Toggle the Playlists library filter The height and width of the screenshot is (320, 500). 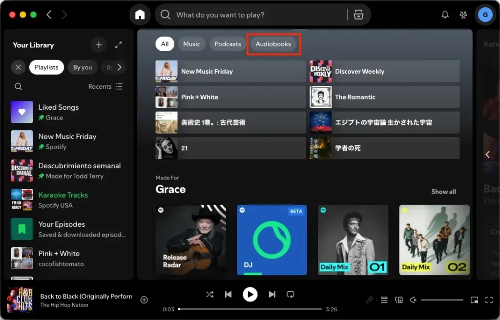coord(46,67)
